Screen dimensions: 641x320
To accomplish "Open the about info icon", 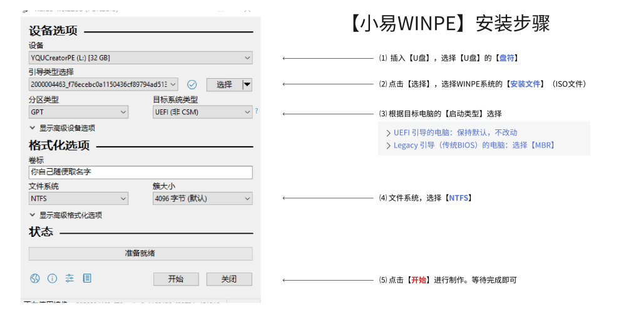I will (53, 278).
